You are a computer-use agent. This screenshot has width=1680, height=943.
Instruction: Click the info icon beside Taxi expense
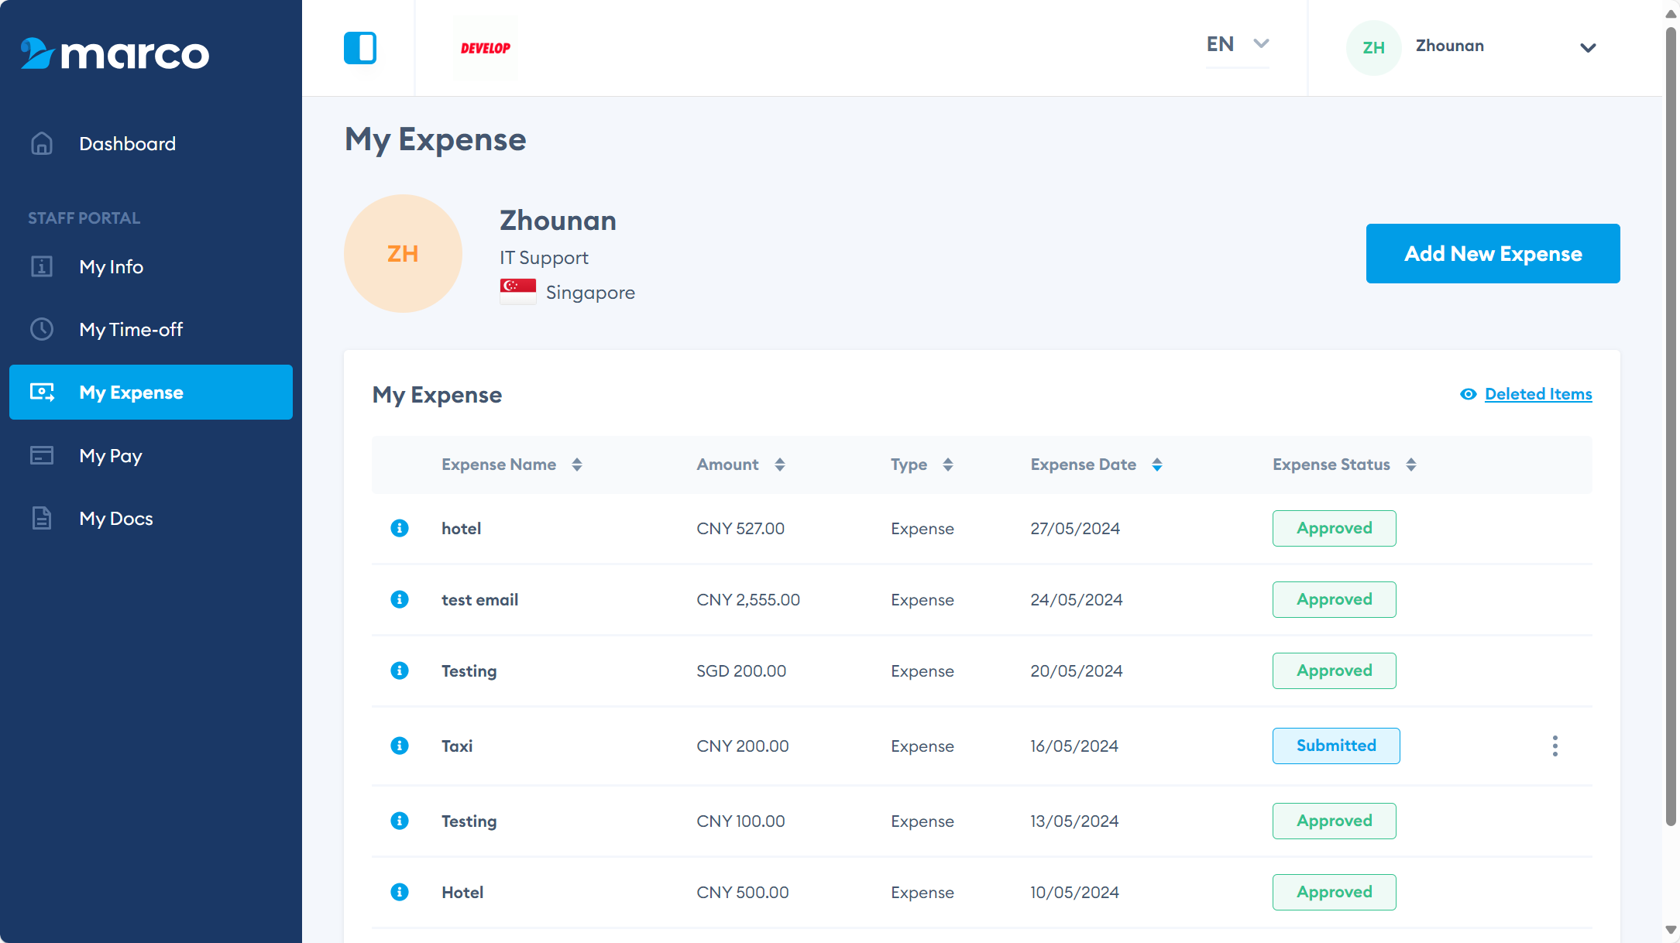pyautogui.click(x=400, y=746)
